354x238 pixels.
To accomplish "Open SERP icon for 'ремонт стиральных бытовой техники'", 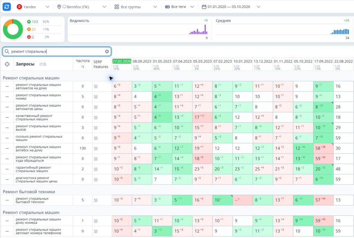I will point(96,200).
